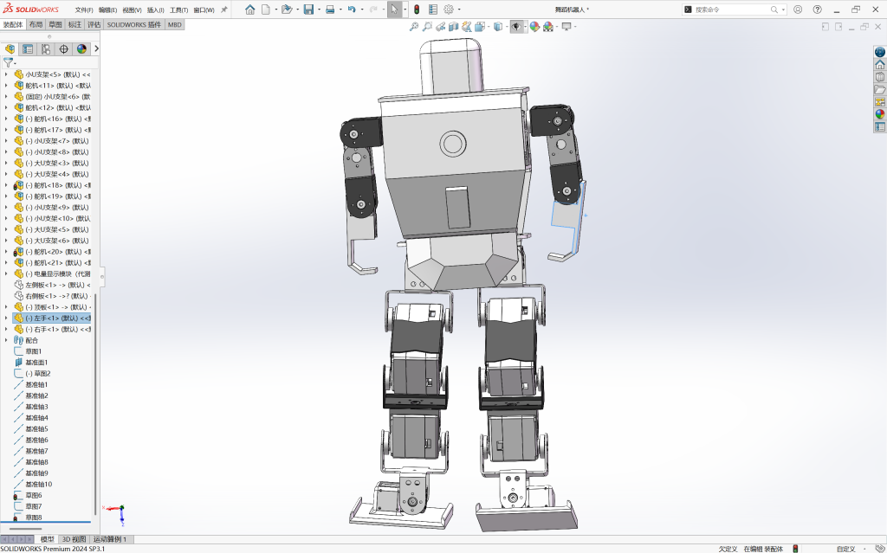Click 自定义 unit system in status bar

[845, 549]
